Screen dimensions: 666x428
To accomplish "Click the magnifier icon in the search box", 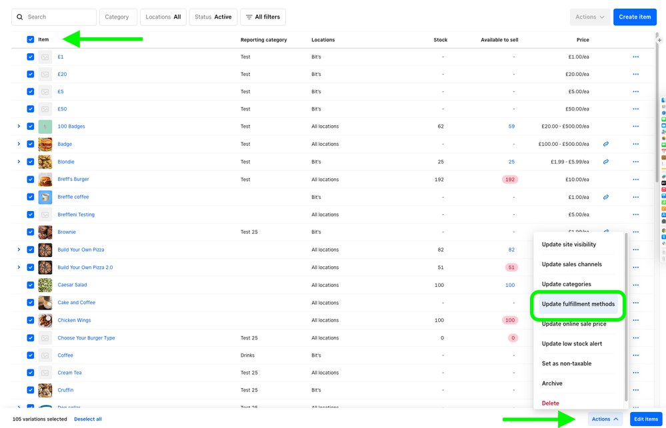I will pos(20,17).
